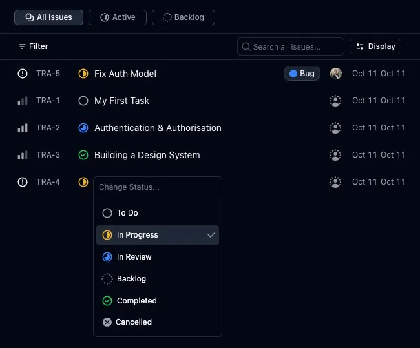The image size is (420, 348).
Task: Change status icon of Fix Auth Model
Action: pos(83,74)
